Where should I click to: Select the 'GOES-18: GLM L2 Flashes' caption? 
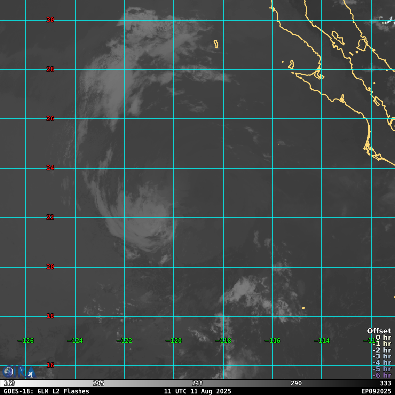click(46, 391)
